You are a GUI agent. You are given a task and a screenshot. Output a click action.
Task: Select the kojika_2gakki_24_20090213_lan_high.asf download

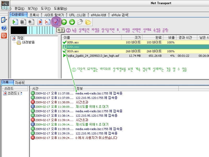click(135, 55)
